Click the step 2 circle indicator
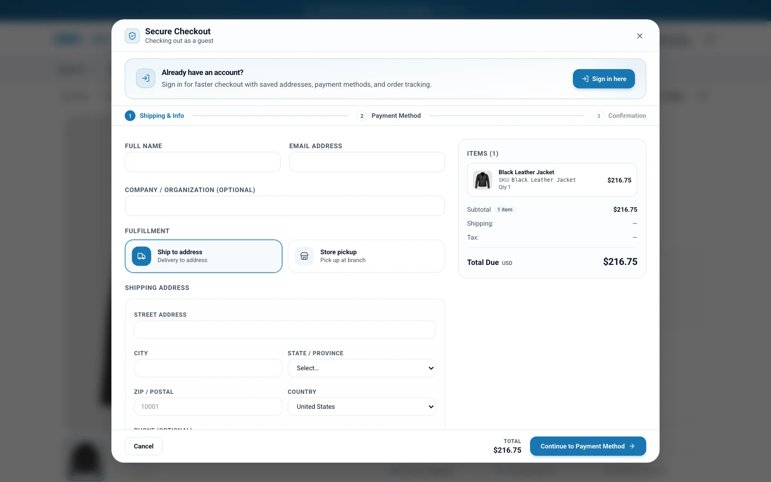Viewport: 771px width, 482px height. pos(362,116)
